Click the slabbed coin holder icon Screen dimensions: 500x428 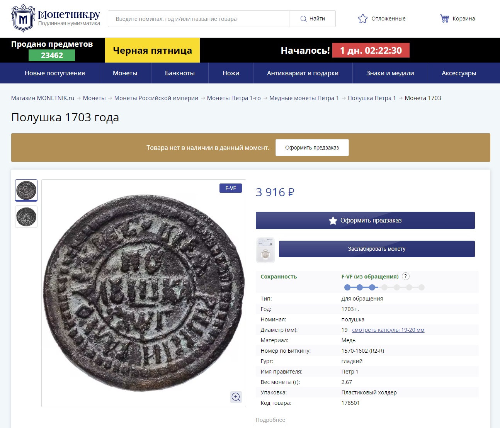[x=265, y=250]
